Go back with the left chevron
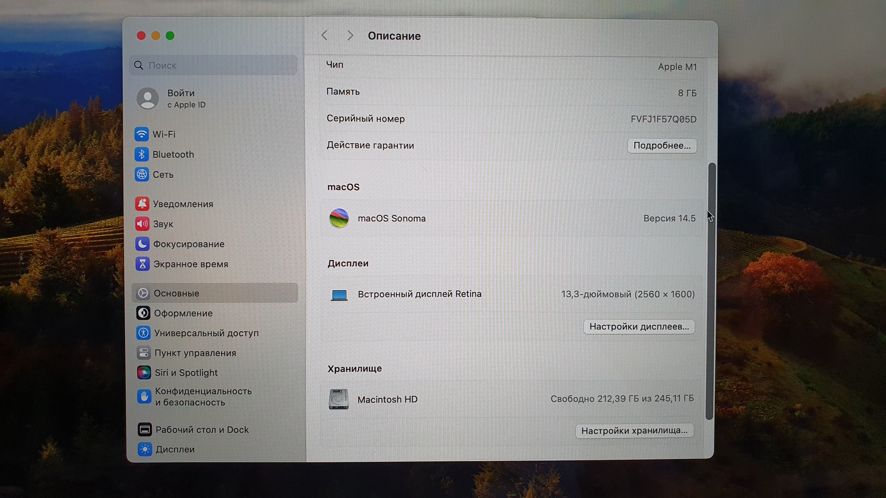This screenshot has height=498, width=886. tap(324, 35)
